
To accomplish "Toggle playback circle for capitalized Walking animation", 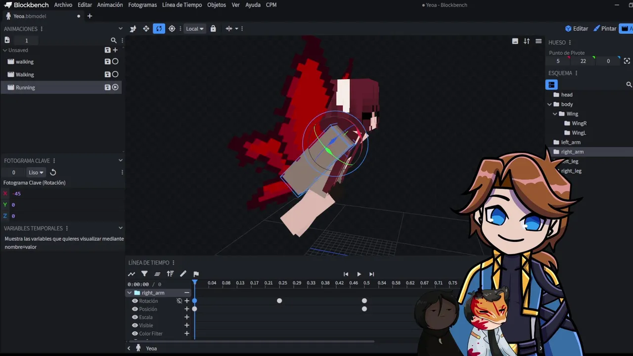I will (x=115, y=74).
